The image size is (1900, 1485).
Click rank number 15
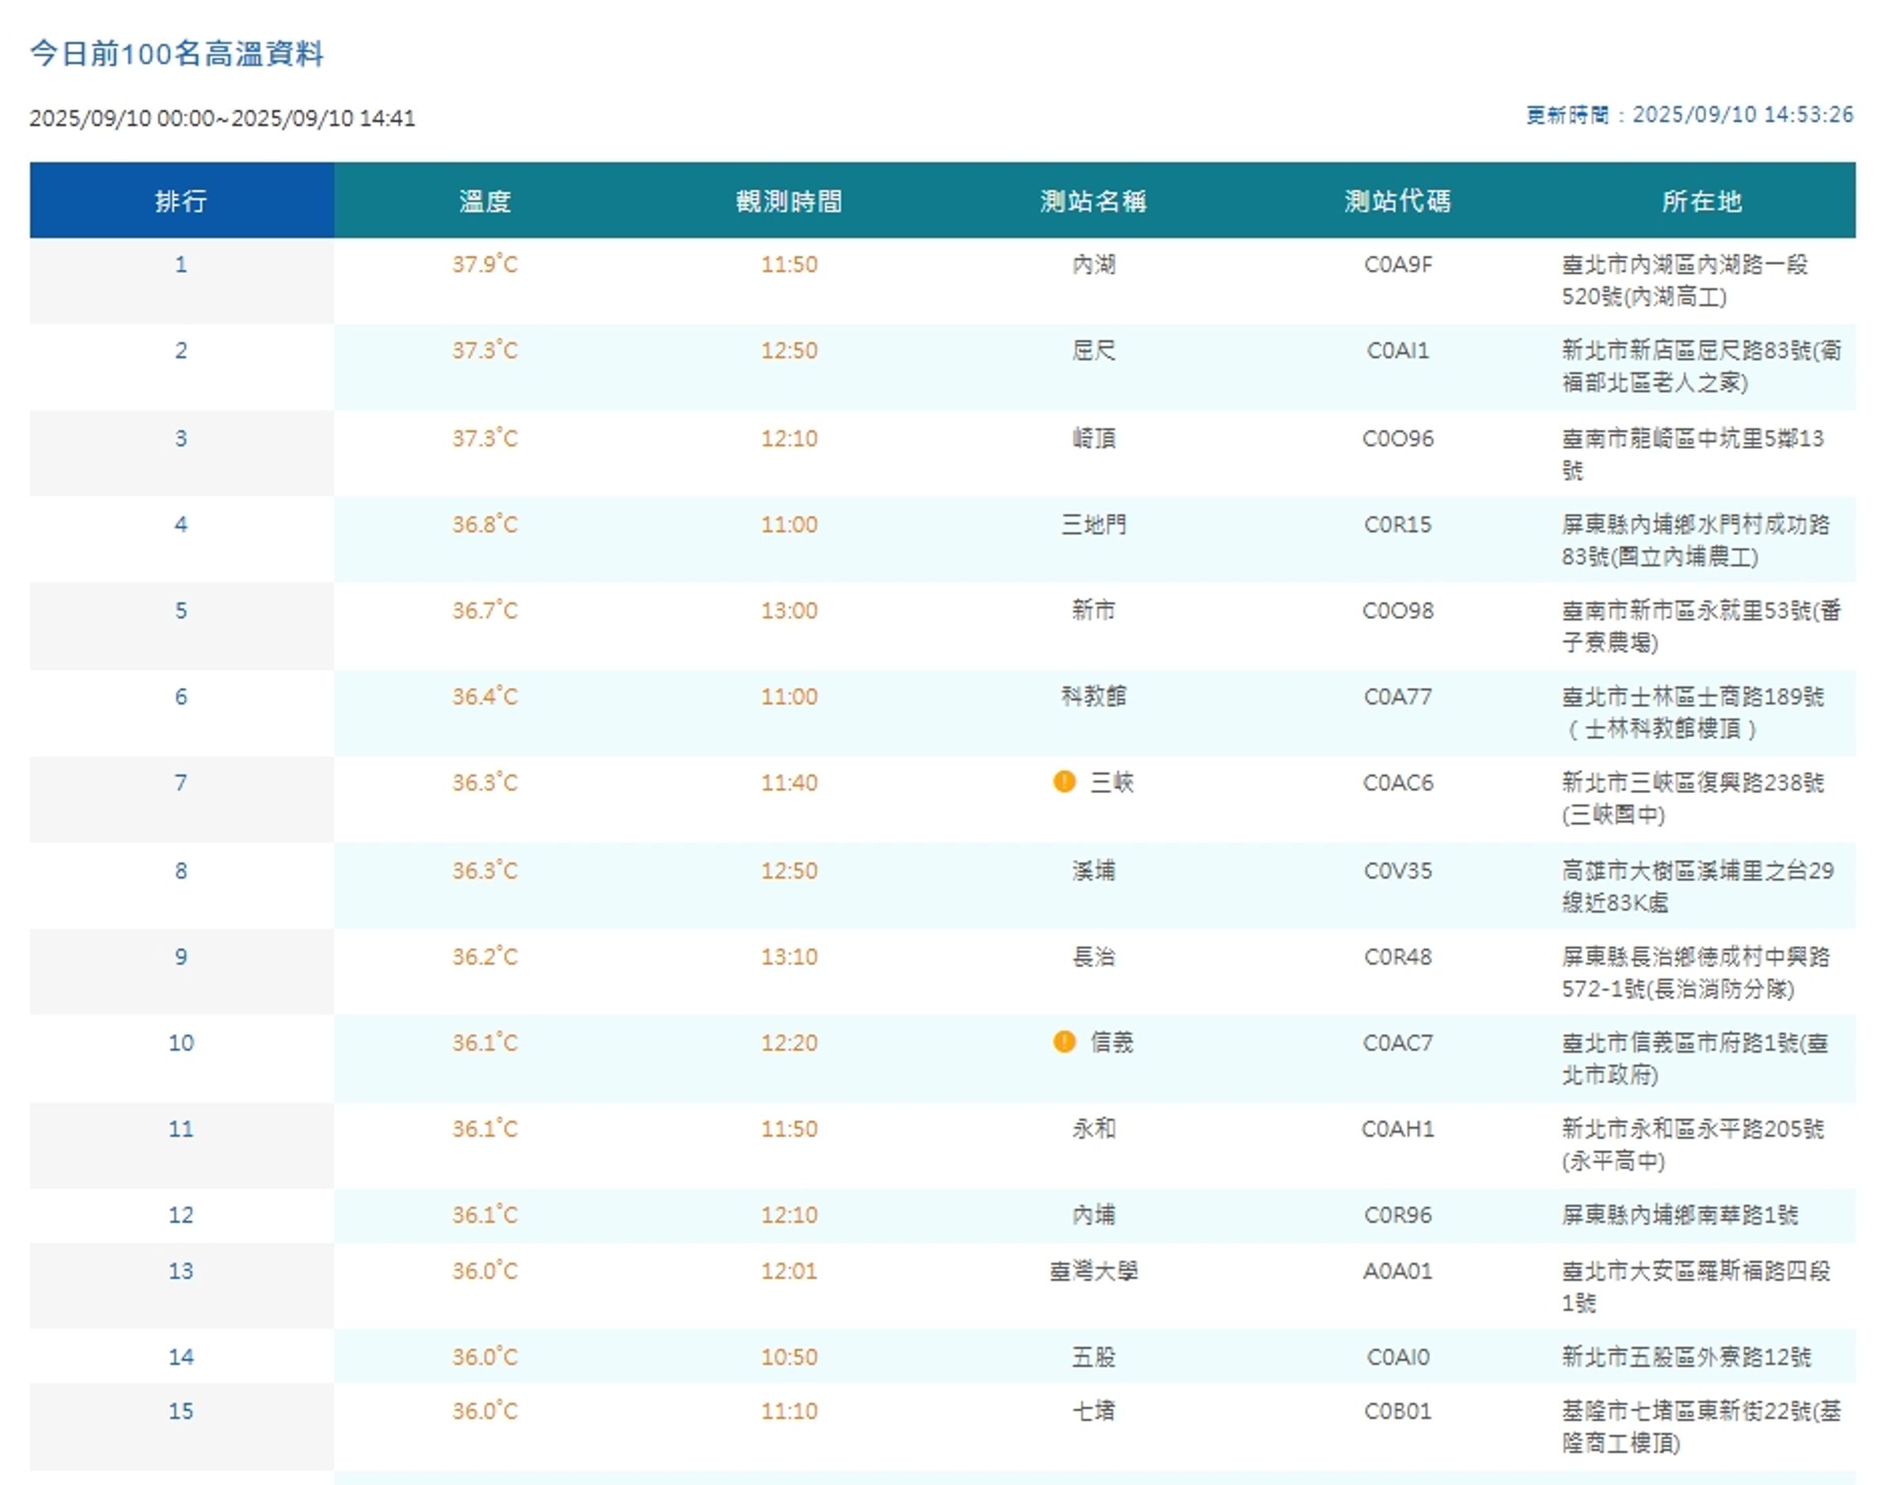click(181, 1411)
